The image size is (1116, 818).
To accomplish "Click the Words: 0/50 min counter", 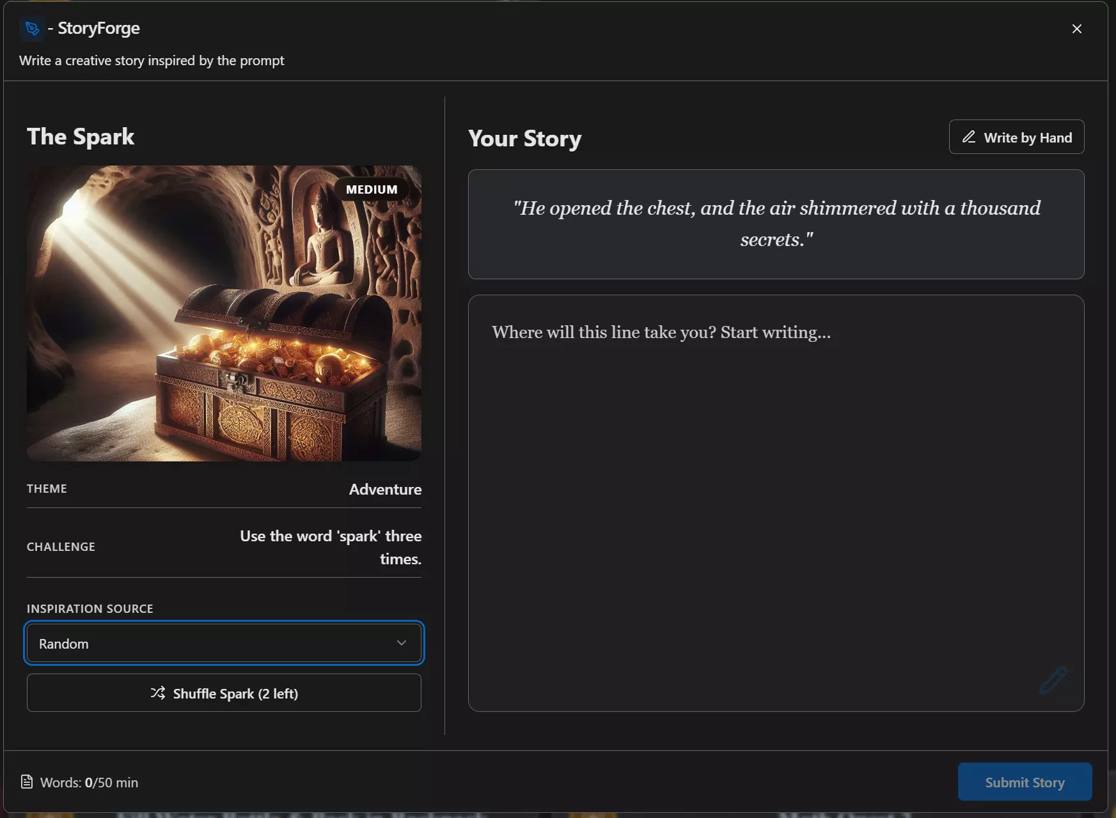I will (x=88, y=782).
